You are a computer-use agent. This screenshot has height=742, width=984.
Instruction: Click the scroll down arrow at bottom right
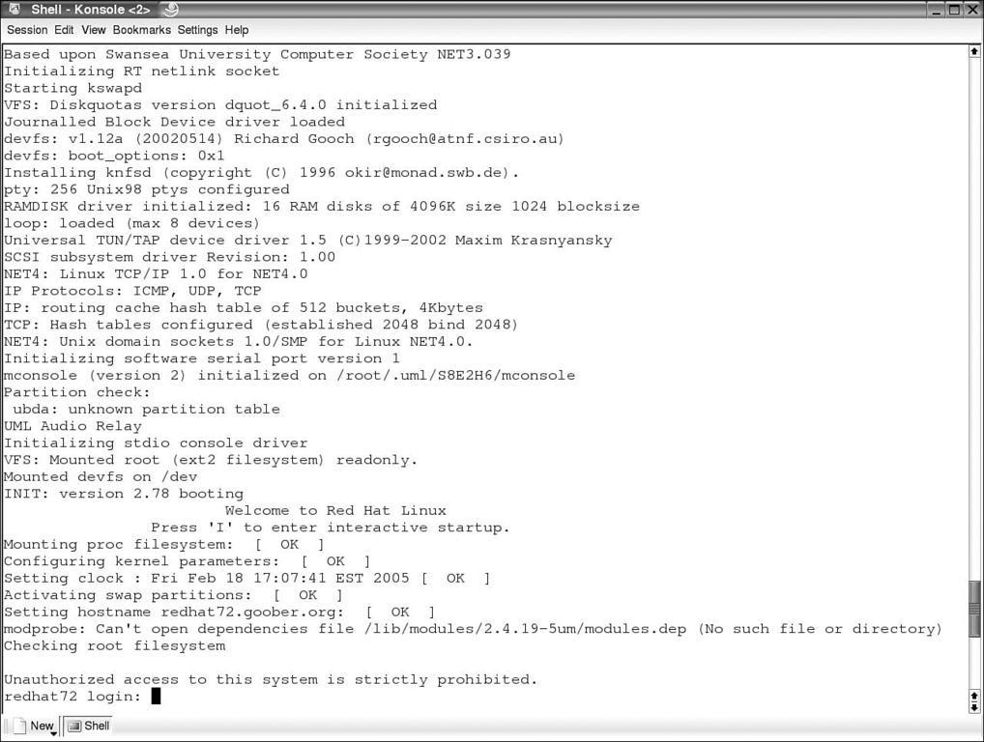click(974, 708)
